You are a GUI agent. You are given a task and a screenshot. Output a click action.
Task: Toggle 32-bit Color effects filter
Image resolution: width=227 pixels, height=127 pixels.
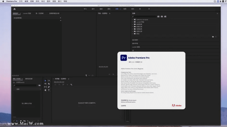click(x=162, y=17)
